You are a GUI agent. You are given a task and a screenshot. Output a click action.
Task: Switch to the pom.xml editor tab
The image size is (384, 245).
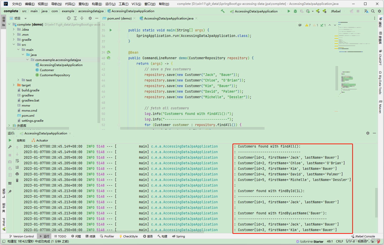tap(120, 18)
